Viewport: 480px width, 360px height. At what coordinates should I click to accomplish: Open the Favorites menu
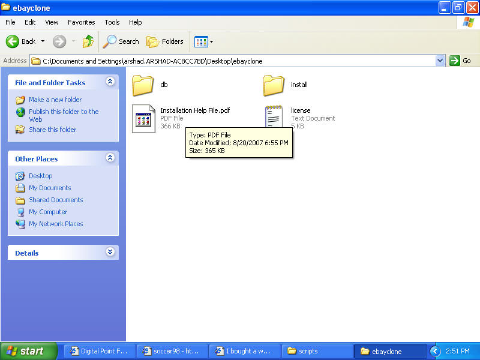click(x=81, y=22)
